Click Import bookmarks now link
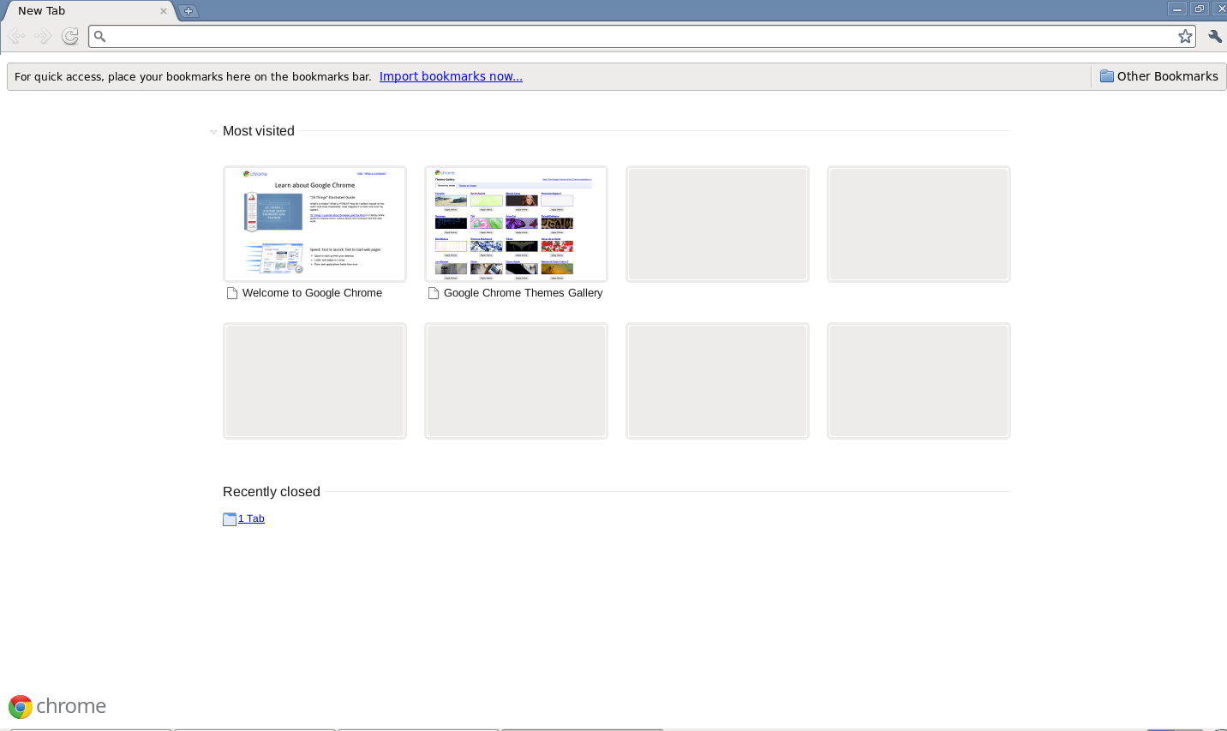 [451, 76]
